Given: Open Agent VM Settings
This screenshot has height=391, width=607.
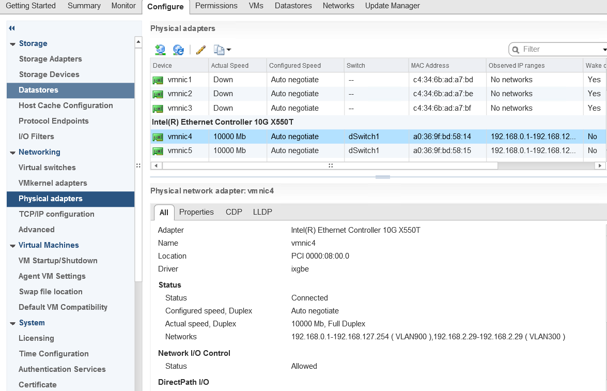Looking at the screenshot, I should click(52, 276).
